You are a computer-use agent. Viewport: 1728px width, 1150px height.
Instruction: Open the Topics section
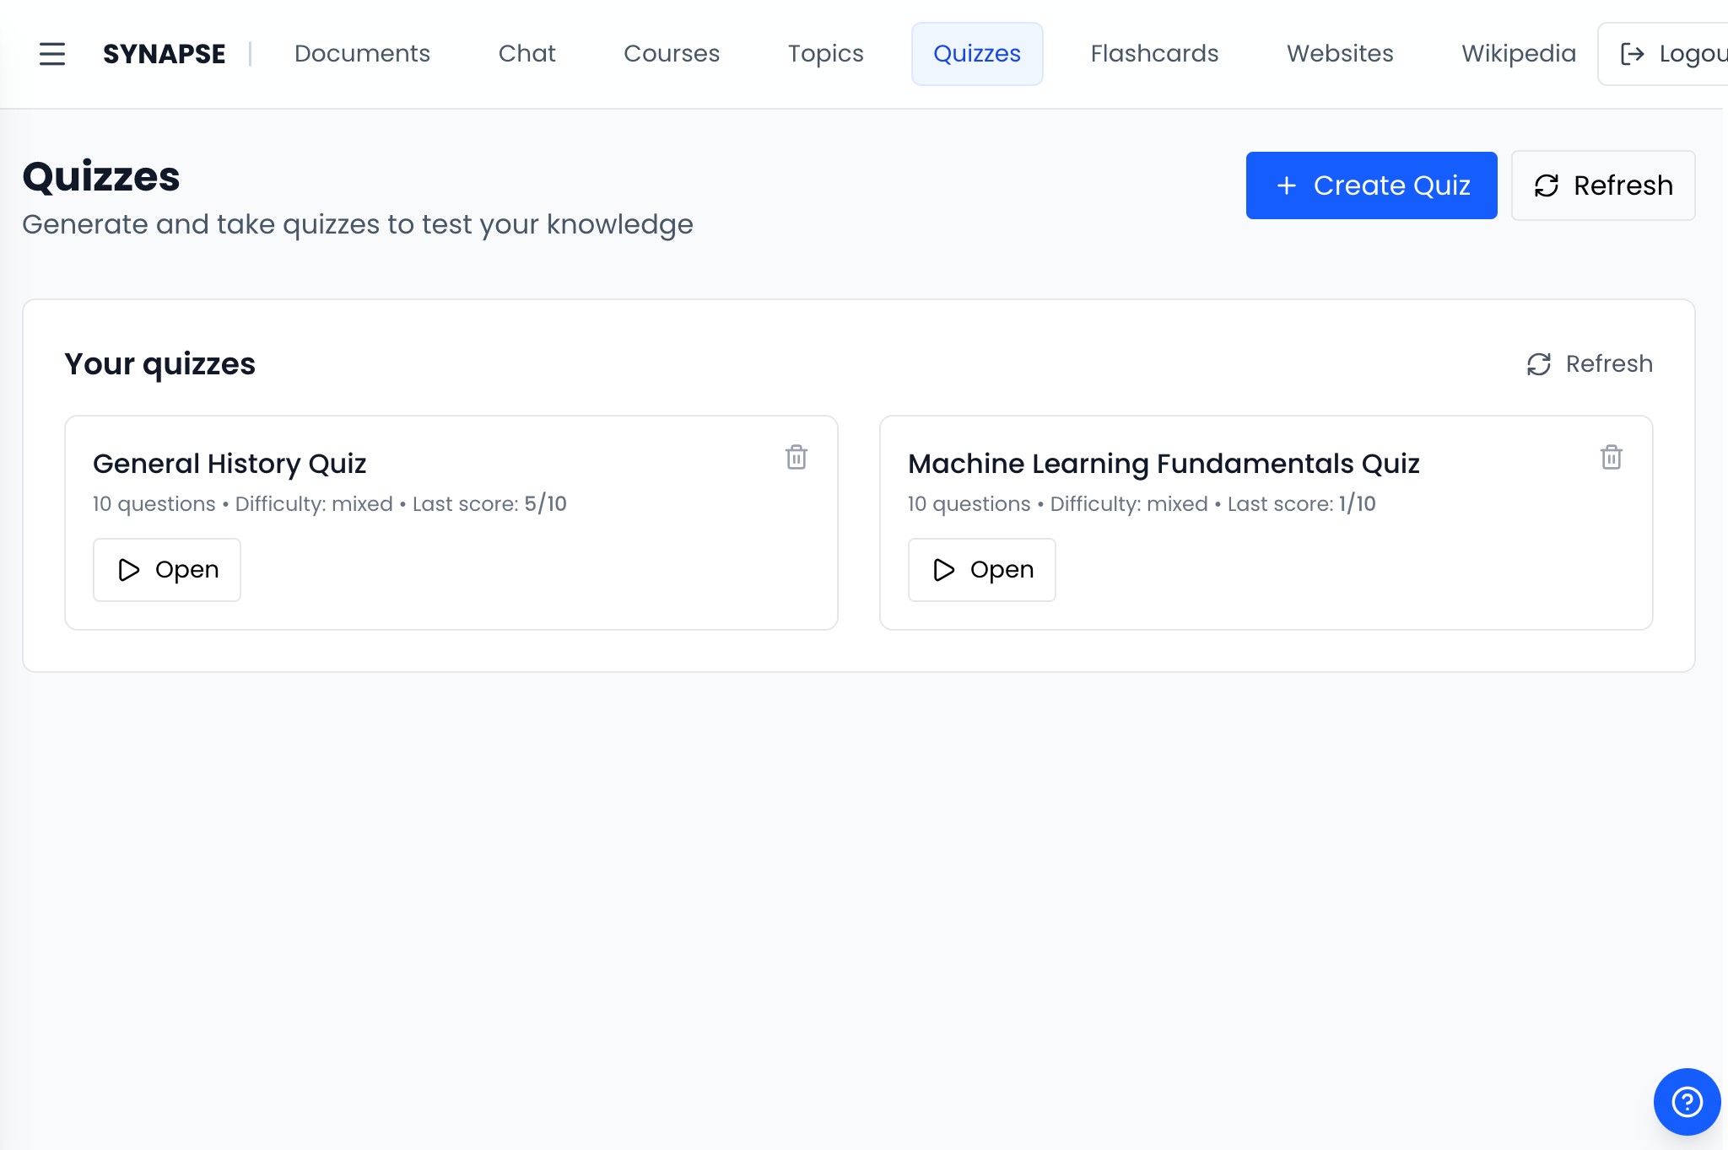coord(825,54)
